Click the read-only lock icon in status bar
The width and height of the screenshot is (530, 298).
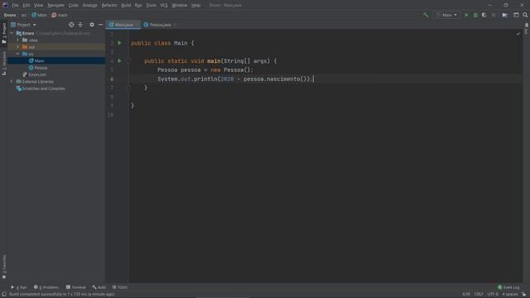[x=524, y=295]
